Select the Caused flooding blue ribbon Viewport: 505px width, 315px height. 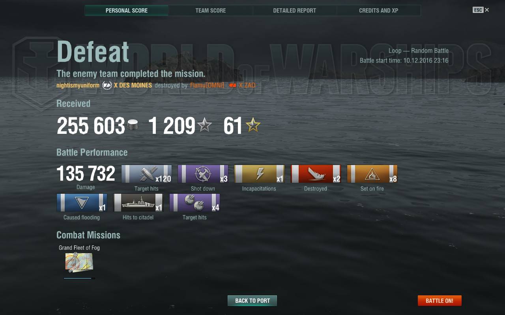[82, 203]
